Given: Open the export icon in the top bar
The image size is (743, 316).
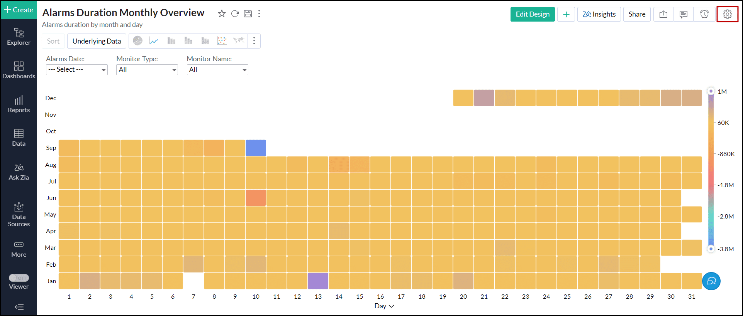Looking at the screenshot, I should pos(663,14).
